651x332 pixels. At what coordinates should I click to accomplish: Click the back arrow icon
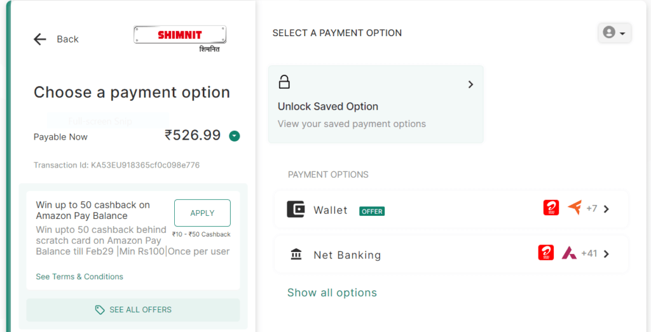40,39
